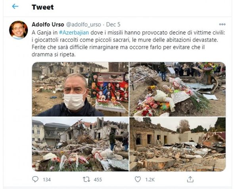Go back using the blue arrow icon
This screenshot has width=234, height=189.
click(15, 6)
